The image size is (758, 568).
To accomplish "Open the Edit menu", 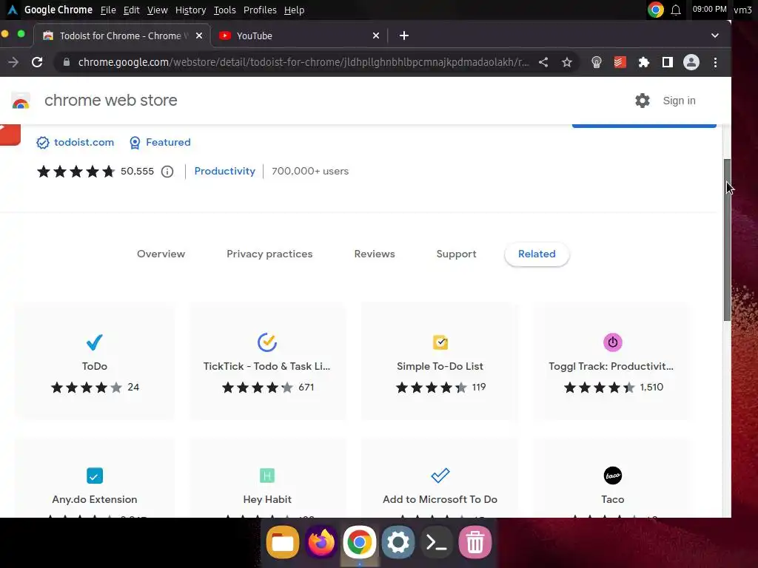I will [x=132, y=10].
